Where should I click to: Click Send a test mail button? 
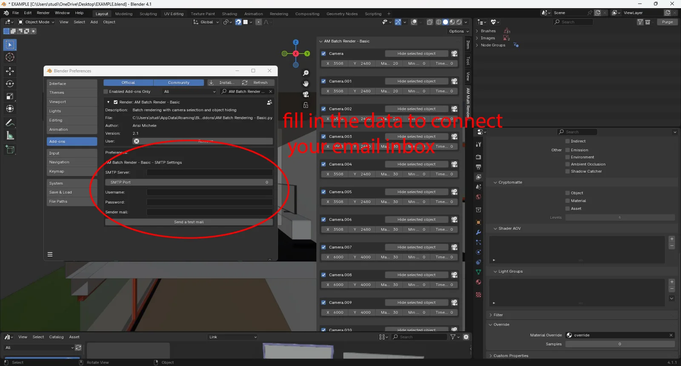(189, 222)
